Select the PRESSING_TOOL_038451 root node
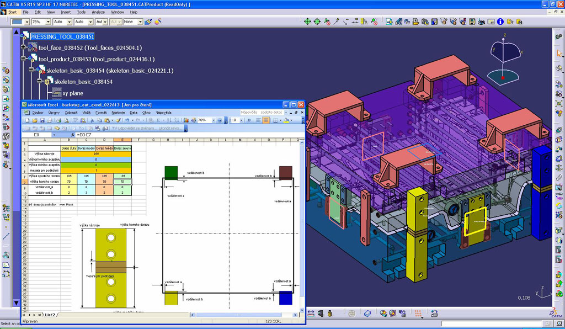Viewport: 565px width, 329px height. (62, 36)
